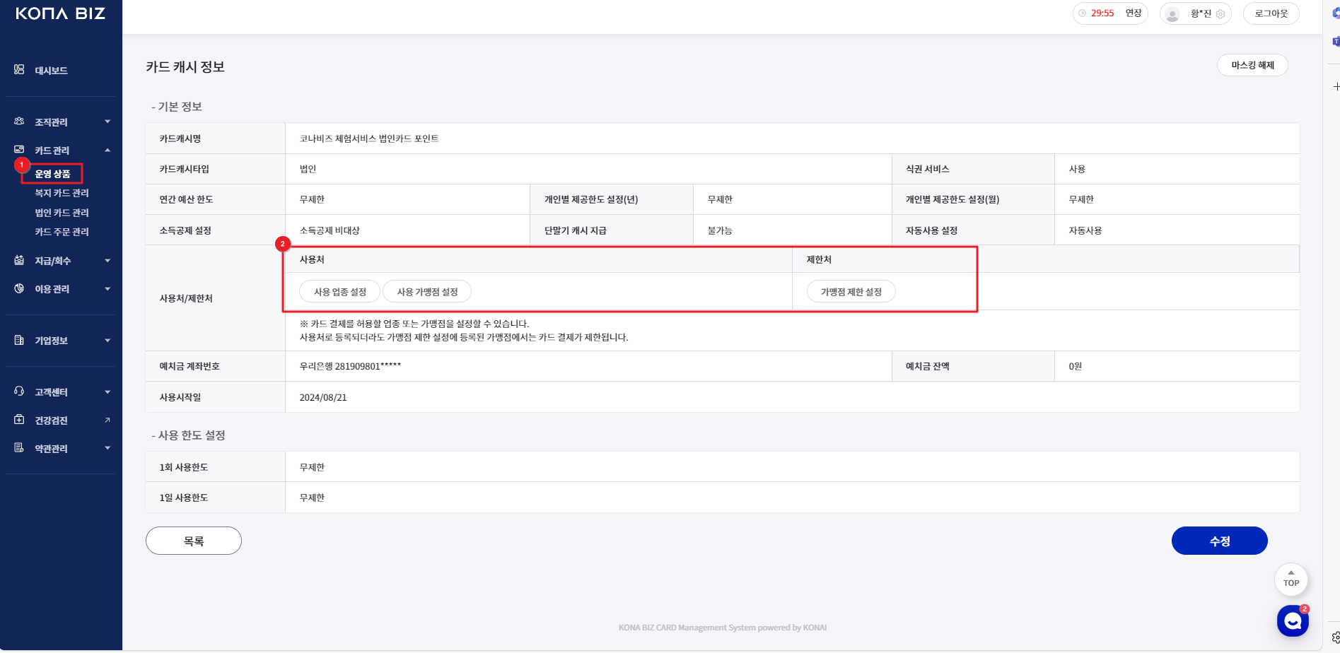
Task: Click the 고객센터 headset icon
Action: (x=19, y=392)
